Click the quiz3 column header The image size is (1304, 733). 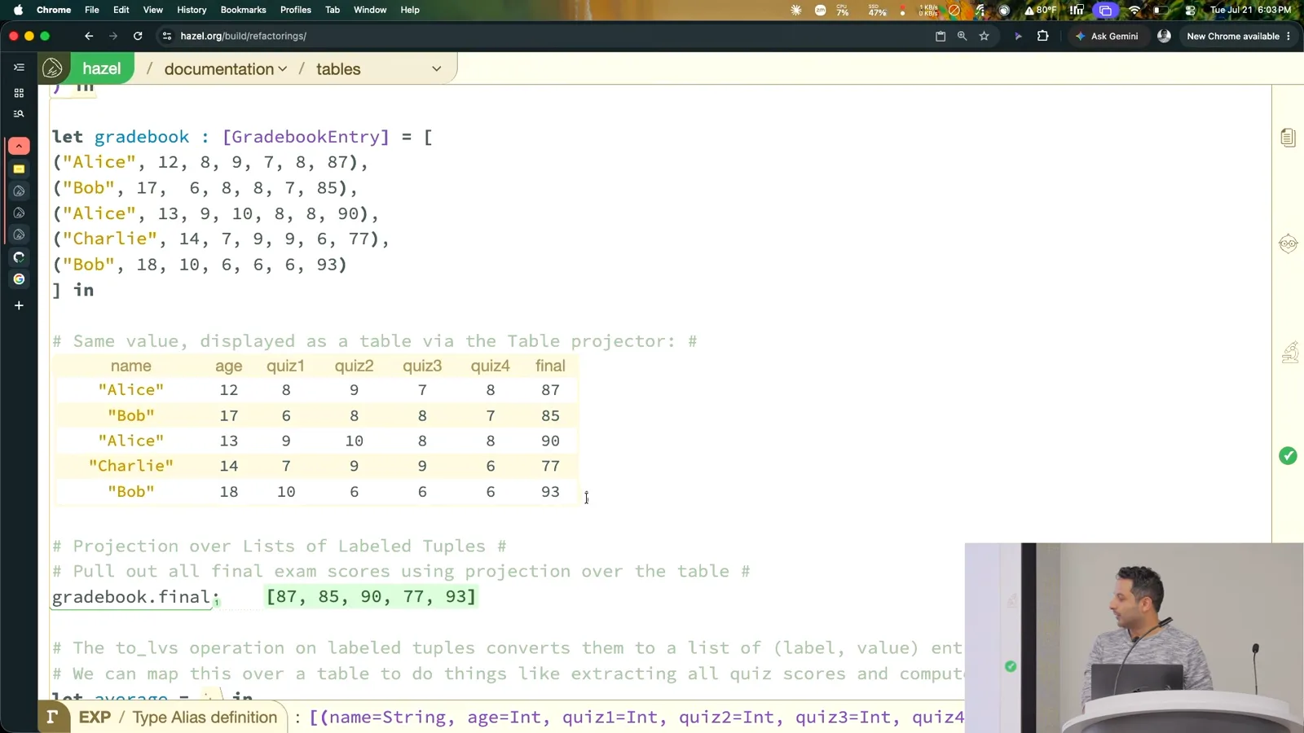pos(422,366)
